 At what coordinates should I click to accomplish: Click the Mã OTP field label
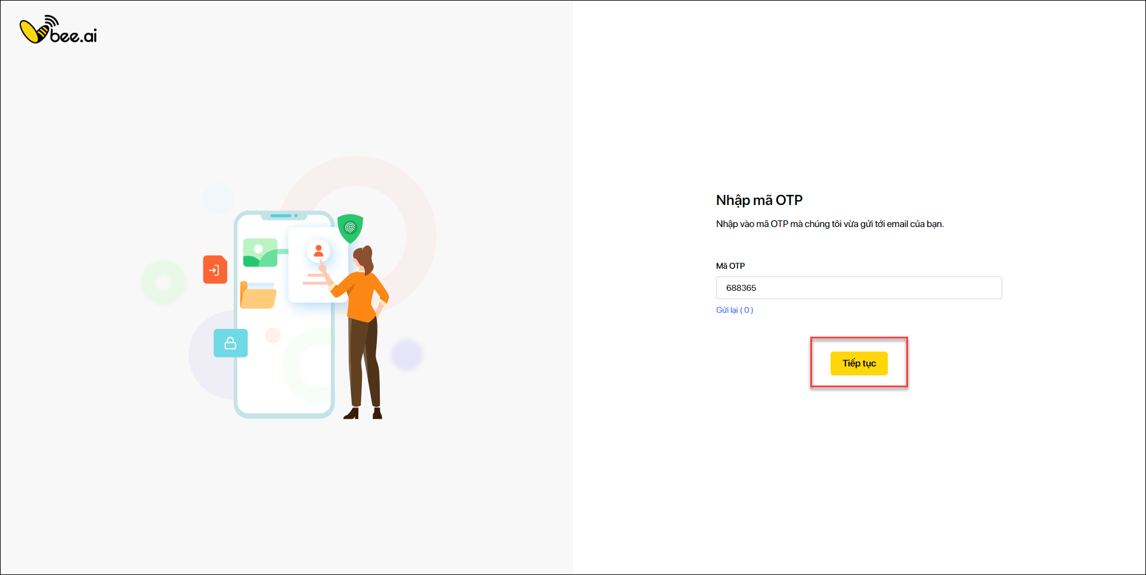(x=730, y=266)
